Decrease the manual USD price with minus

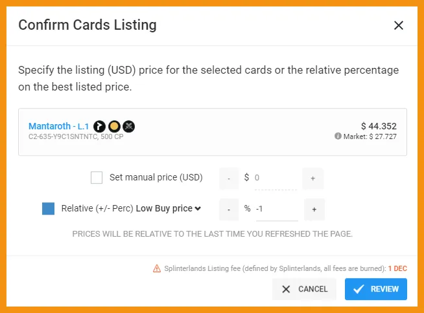click(x=229, y=178)
